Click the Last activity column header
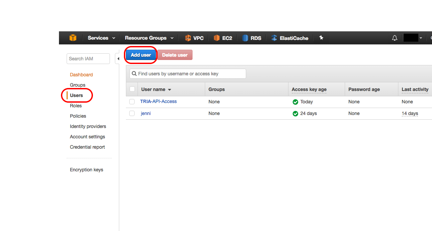The width and height of the screenshot is (432, 231). [x=415, y=89]
